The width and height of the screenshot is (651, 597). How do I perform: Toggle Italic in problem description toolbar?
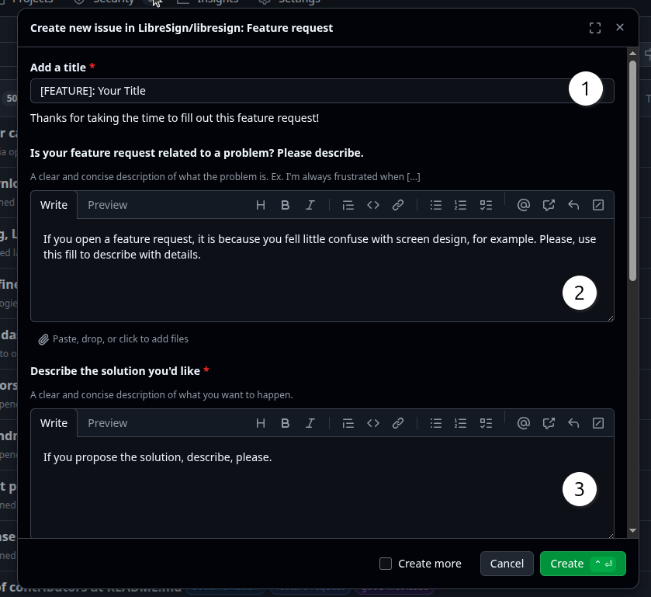click(x=310, y=205)
